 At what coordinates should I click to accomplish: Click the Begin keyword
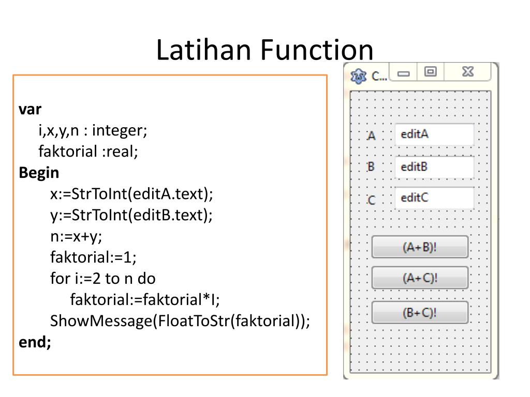(39, 173)
